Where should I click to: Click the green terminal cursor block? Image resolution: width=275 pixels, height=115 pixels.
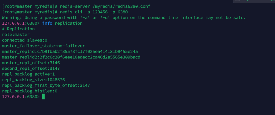point(43,97)
